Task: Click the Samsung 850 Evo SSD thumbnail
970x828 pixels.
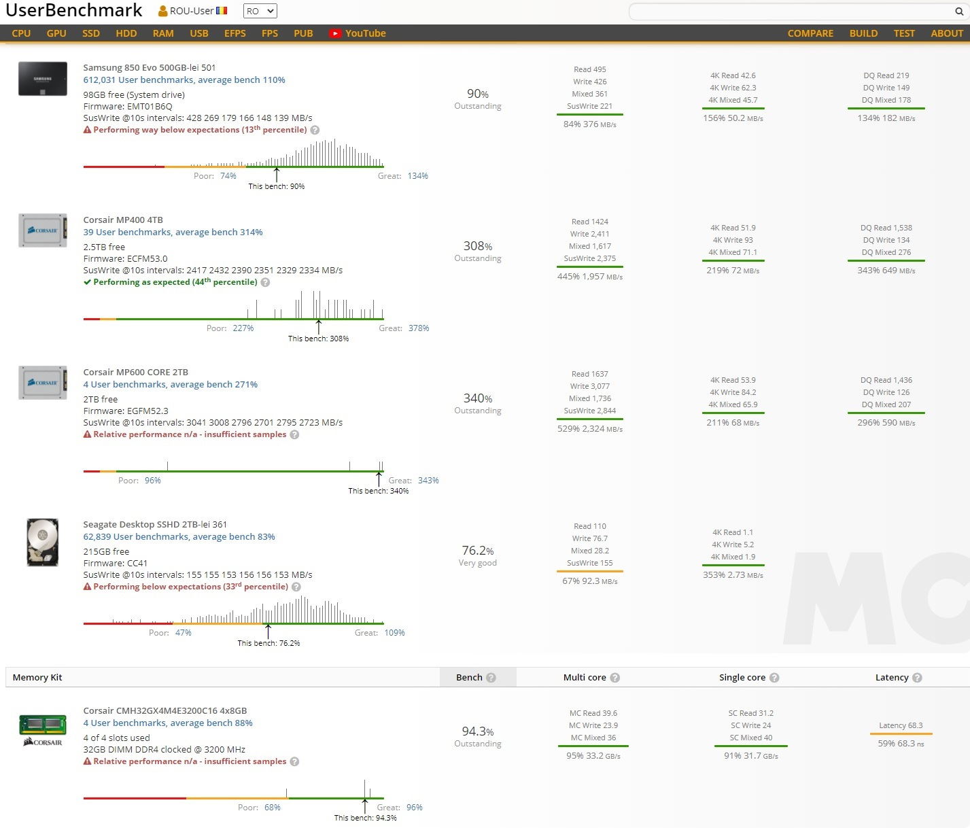Action: pyautogui.click(x=43, y=79)
